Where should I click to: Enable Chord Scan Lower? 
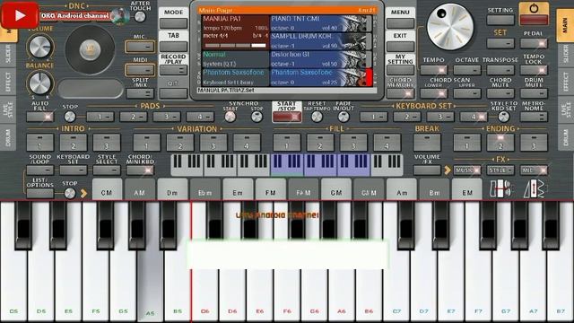click(x=433, y=93)
